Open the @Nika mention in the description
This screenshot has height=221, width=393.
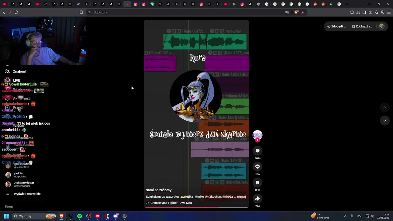click(189, 197)
